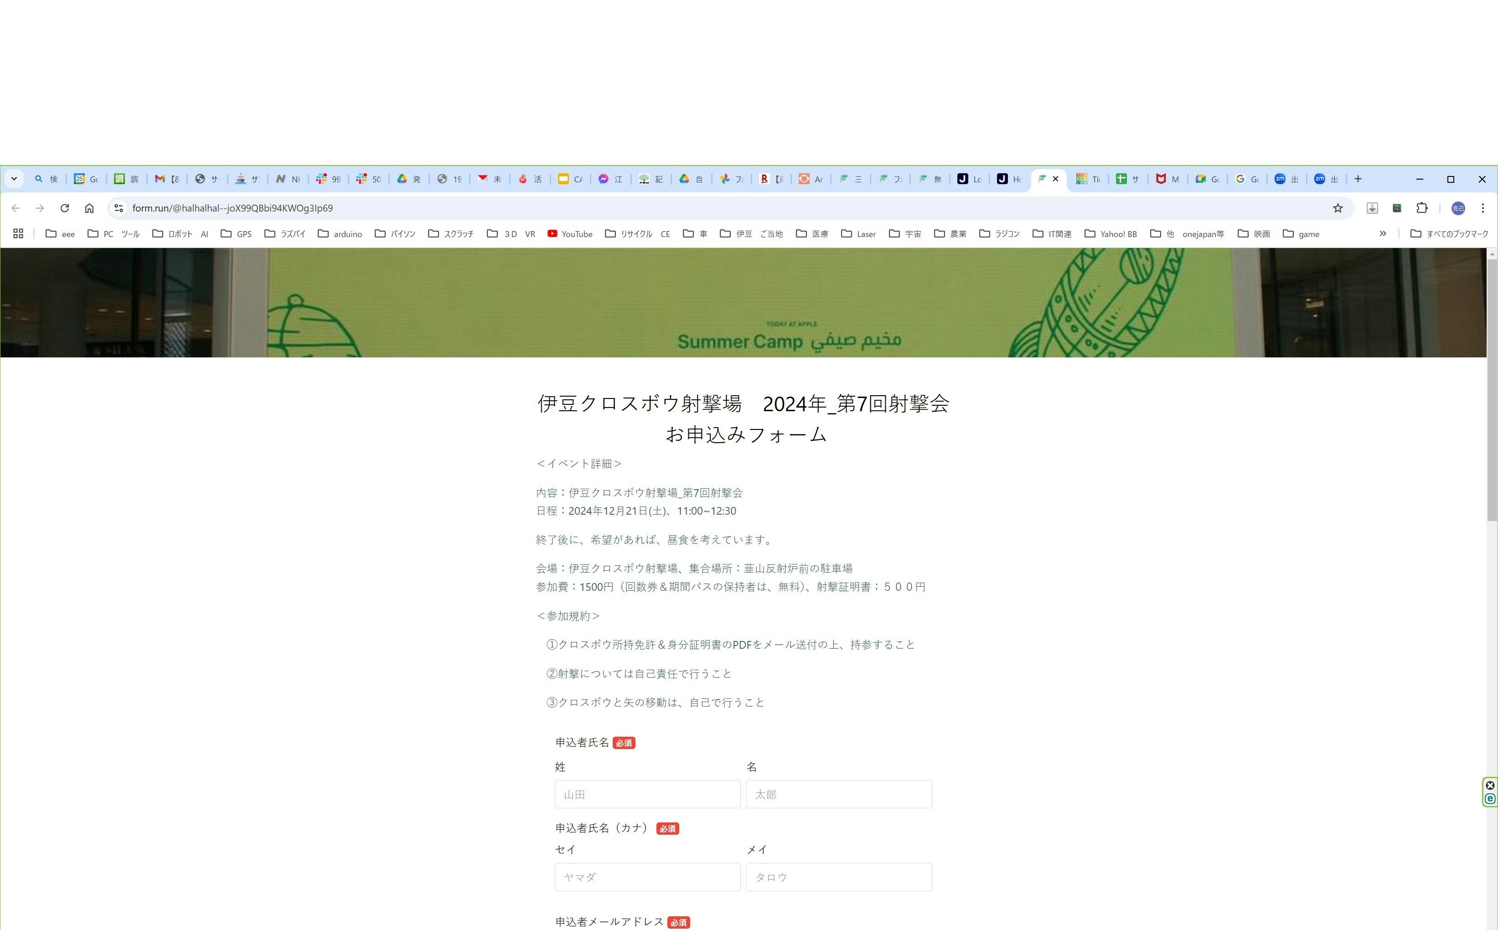Open the apps grid icon in bookmarks bar

coord(18,234)
